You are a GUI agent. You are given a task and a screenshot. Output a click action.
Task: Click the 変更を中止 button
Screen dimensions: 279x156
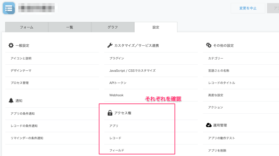click(248, 8)
